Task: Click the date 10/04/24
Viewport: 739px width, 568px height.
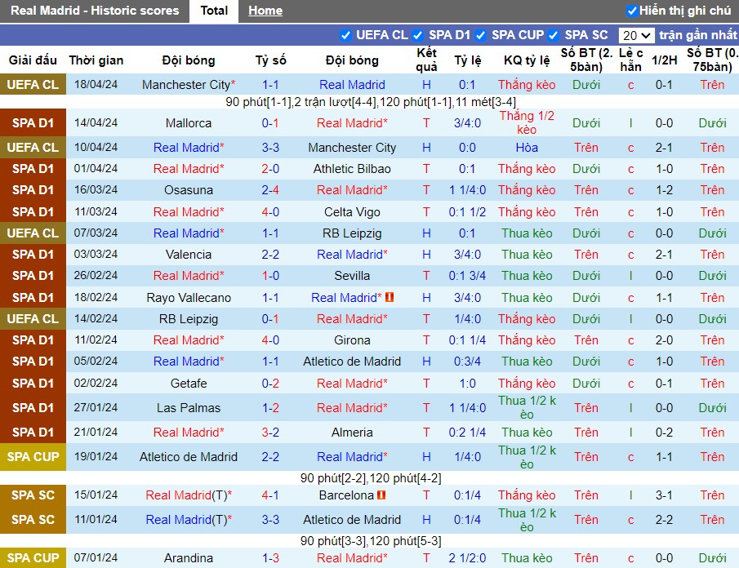Action: click(x=96, y=148)
